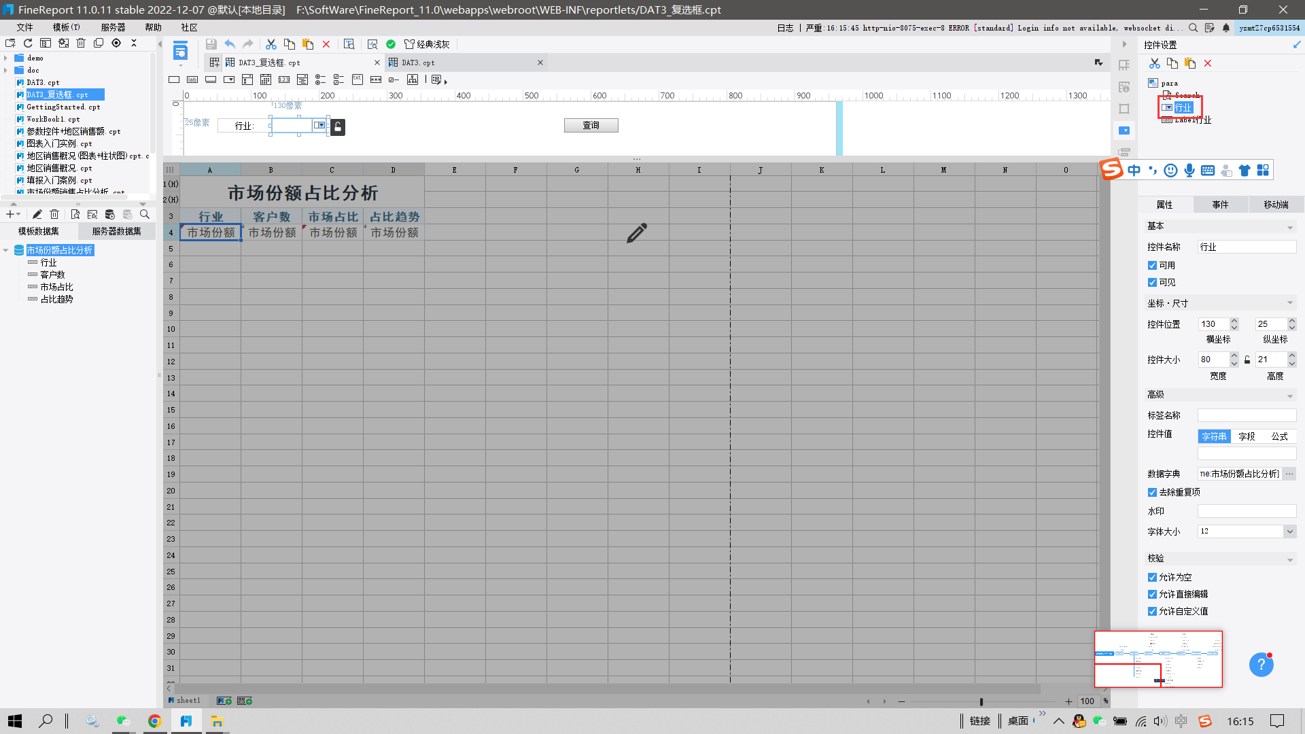Expand the demo folder in file tree
This screenshot has width=1305, height=734.
click(6, 58)
